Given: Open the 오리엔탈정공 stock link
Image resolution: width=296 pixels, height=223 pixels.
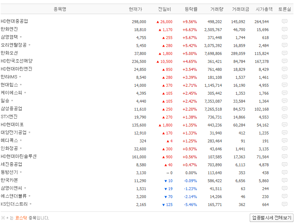Looking at the screenshot, I should pos(14,45).
